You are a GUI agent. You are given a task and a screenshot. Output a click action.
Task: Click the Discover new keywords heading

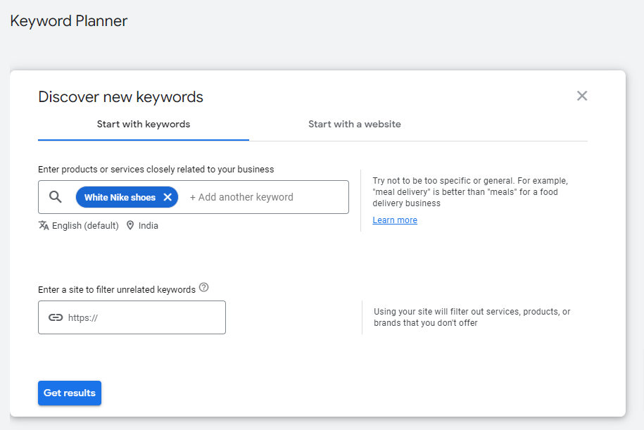point(121,97)
